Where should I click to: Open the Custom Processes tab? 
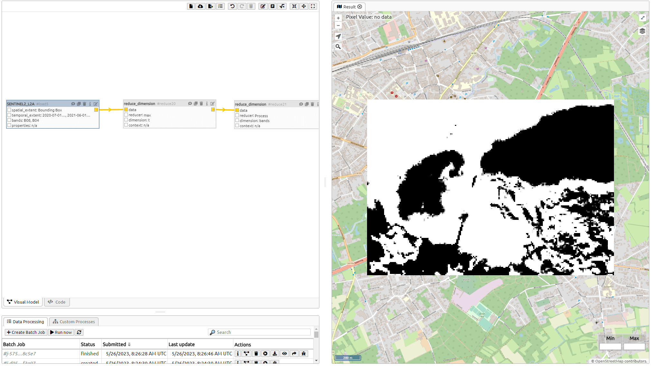(74, 322)
